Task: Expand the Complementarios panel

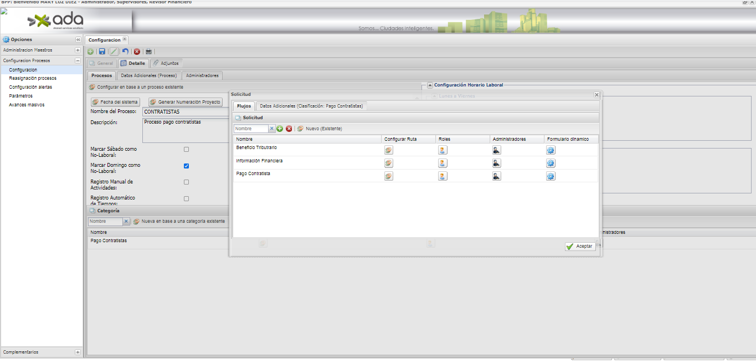Action: pyautogui.click(x=78, y=352)
